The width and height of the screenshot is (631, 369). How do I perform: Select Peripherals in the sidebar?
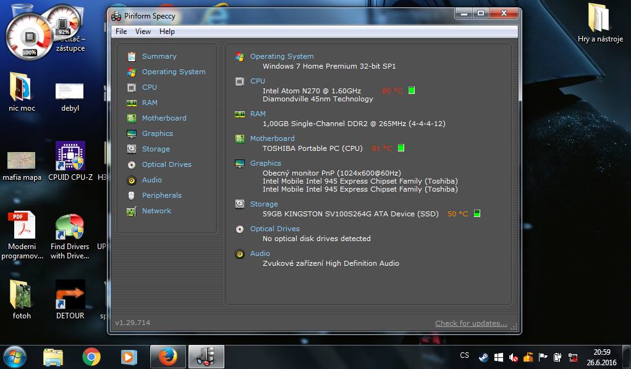click(162, 195)
